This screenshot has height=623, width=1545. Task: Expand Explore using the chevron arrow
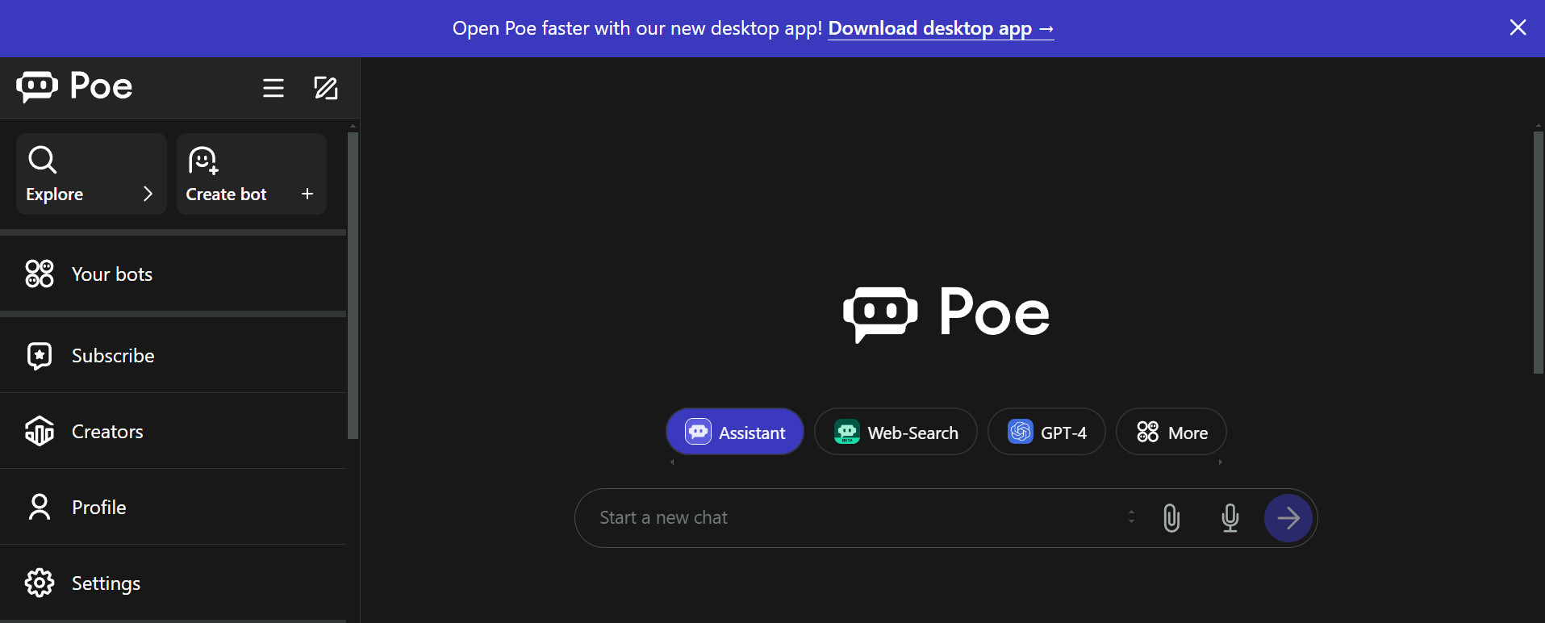coord(148,194)
